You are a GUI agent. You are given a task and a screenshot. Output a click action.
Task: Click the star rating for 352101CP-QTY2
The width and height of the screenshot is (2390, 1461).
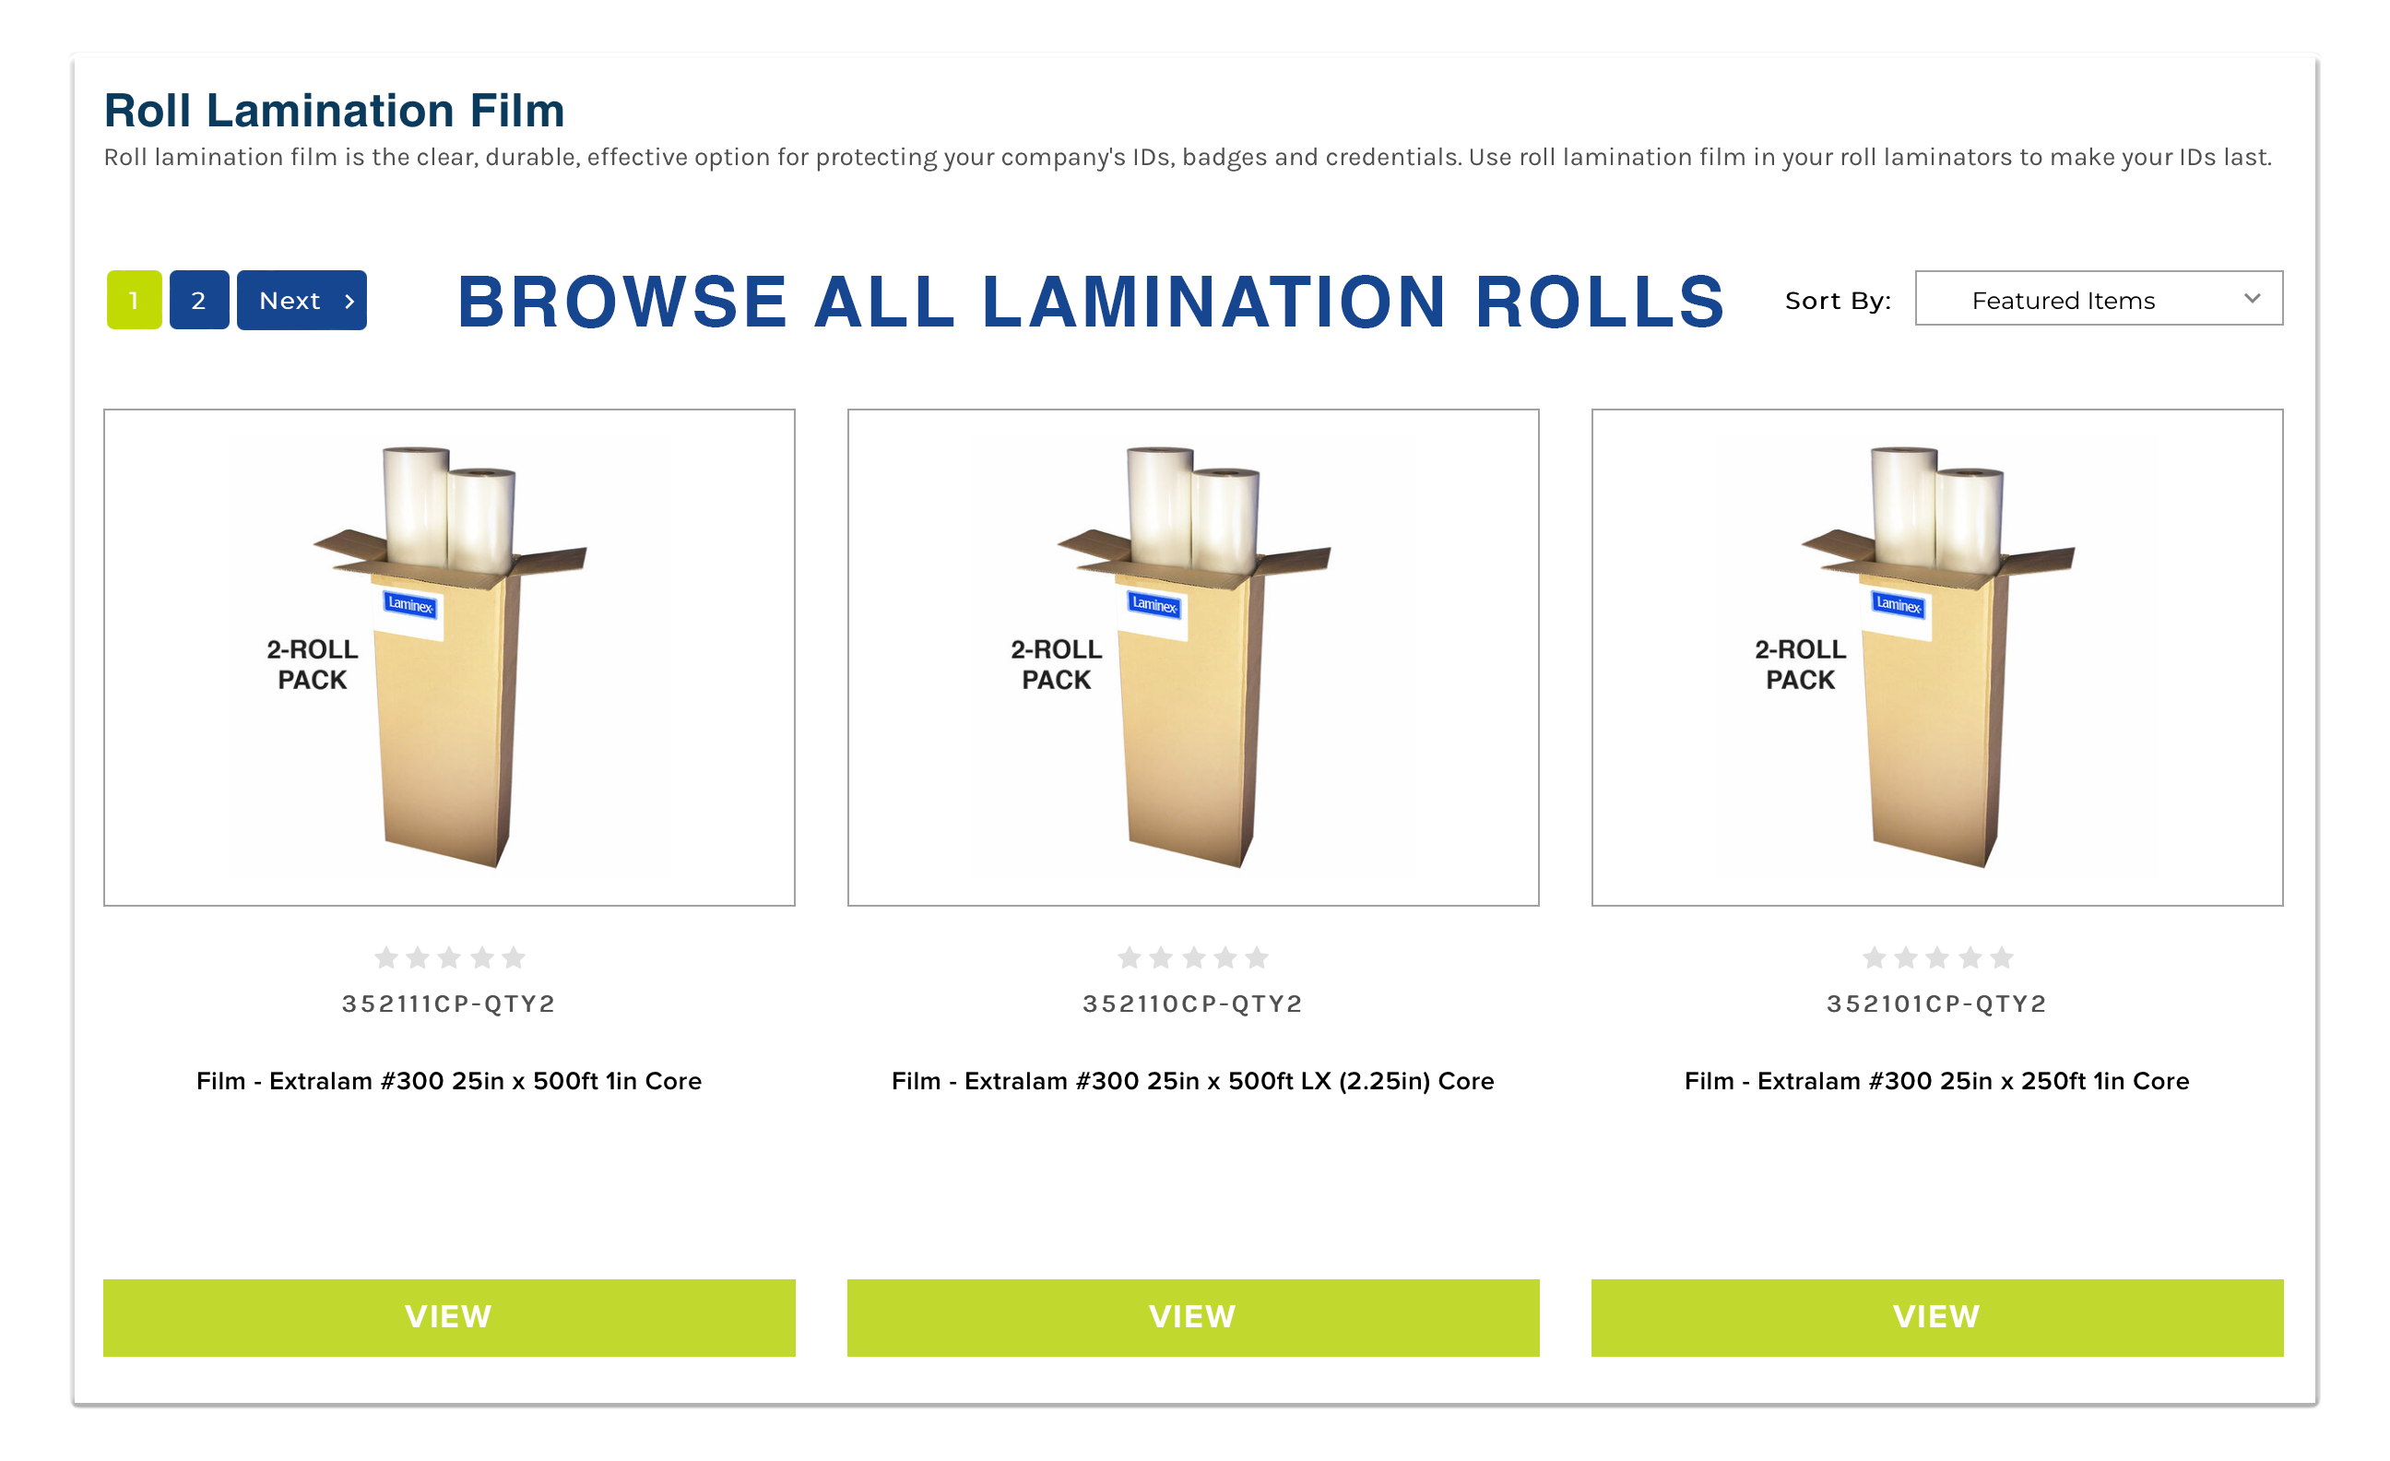coord(1936,958)
